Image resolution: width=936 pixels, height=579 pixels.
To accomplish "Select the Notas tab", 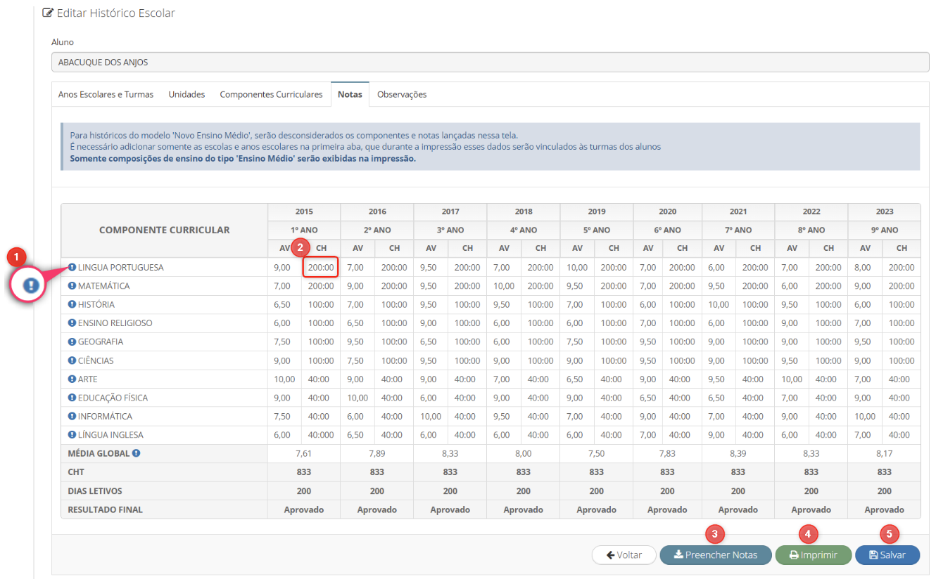I will 350,94.
